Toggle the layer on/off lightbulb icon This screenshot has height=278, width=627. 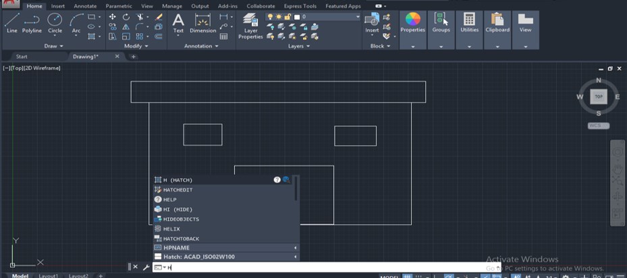tap(270, 17)
